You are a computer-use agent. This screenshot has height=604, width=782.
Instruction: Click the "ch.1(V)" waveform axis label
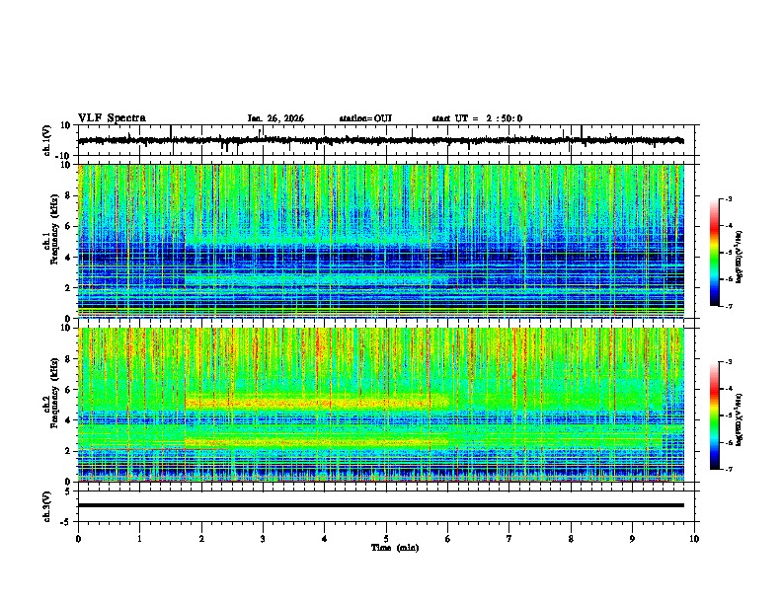click(47, 140)
